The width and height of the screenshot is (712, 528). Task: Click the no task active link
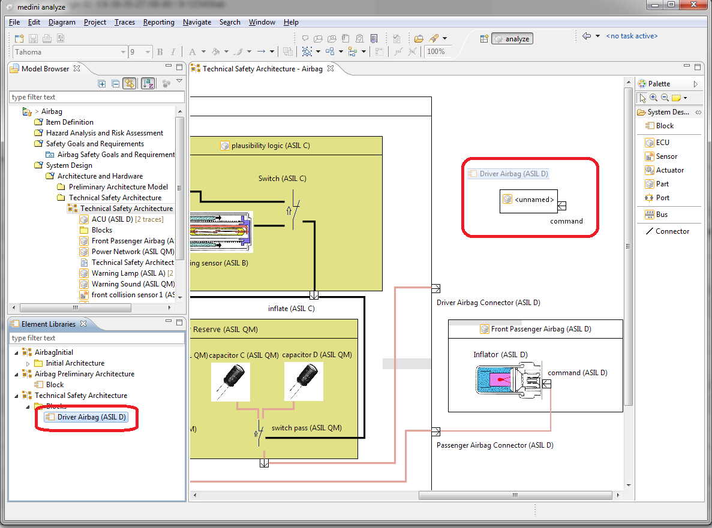632,36
